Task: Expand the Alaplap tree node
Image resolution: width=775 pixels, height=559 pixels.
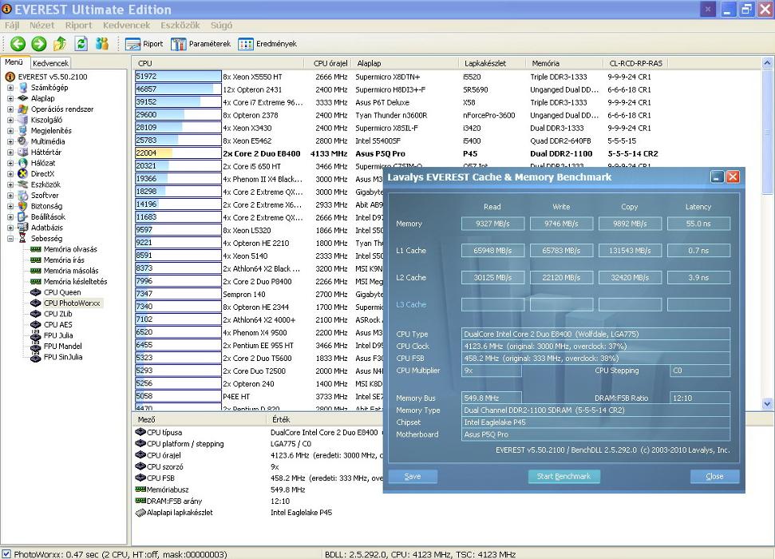Action: 10,98
